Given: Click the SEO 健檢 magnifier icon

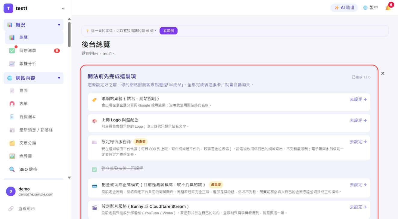Looking at the screenshot, I should coord(12,169).
